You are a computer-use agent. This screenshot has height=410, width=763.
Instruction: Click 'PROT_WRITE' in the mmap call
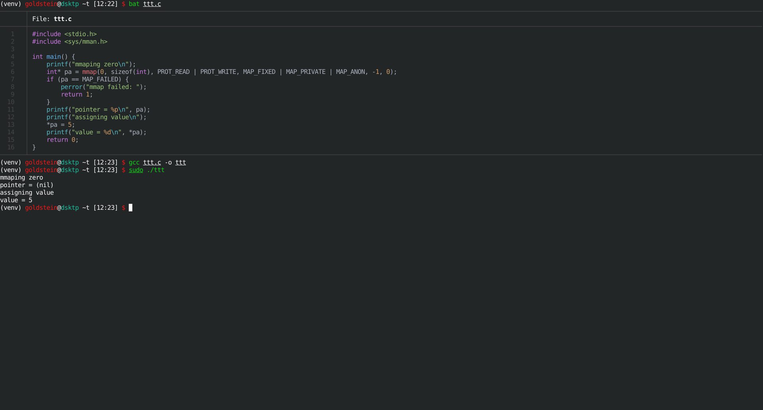(218, 72)
